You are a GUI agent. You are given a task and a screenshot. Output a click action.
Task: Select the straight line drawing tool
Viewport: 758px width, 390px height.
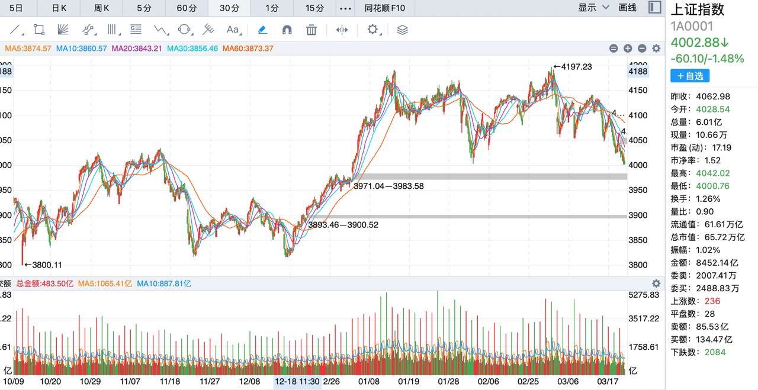(x=16, y=30)
